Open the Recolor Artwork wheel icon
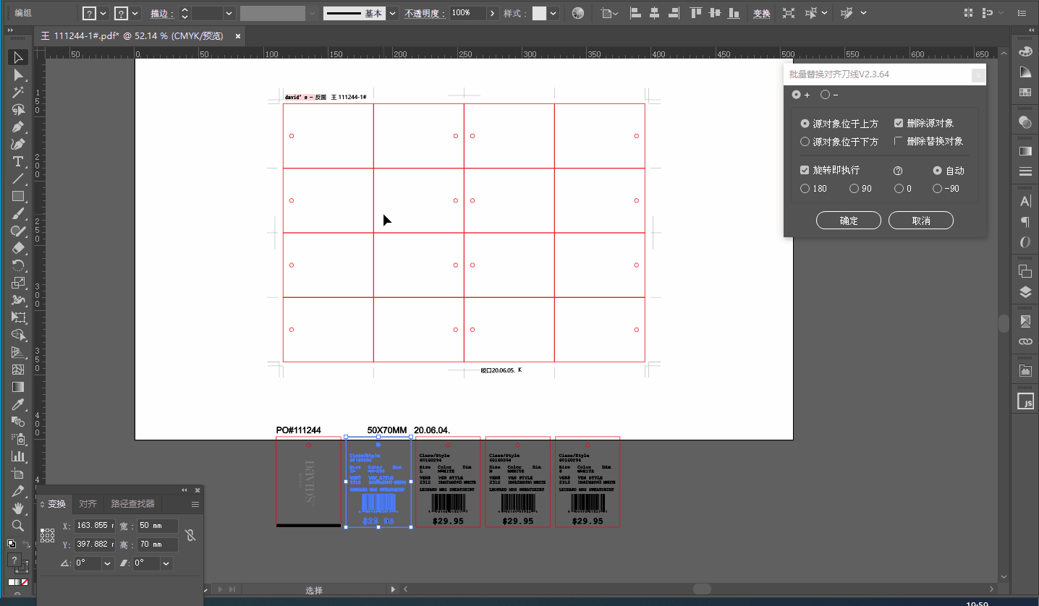This screenshot has width=1039, height=606. (577, 13)
